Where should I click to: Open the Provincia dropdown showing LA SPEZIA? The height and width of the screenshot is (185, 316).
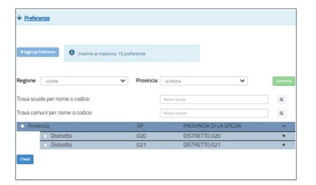[203, 81]
